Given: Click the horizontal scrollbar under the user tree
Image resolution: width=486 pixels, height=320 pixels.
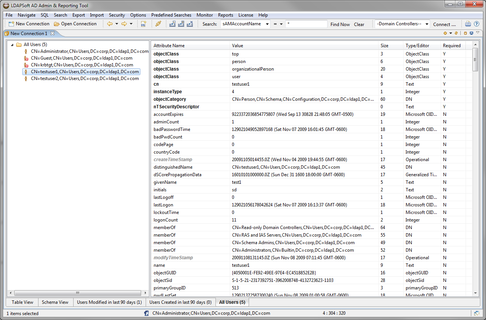Looking at the screenshot, I should 77,293.
